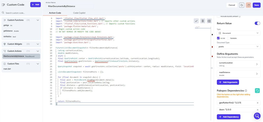Click the Search custom code input field
Image resolution: width=263 pixels, height=122 pixels.
(22, 13)
